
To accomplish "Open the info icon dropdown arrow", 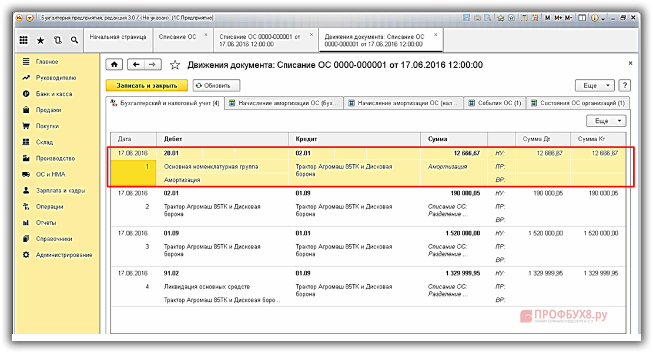I will coord(602,18).
